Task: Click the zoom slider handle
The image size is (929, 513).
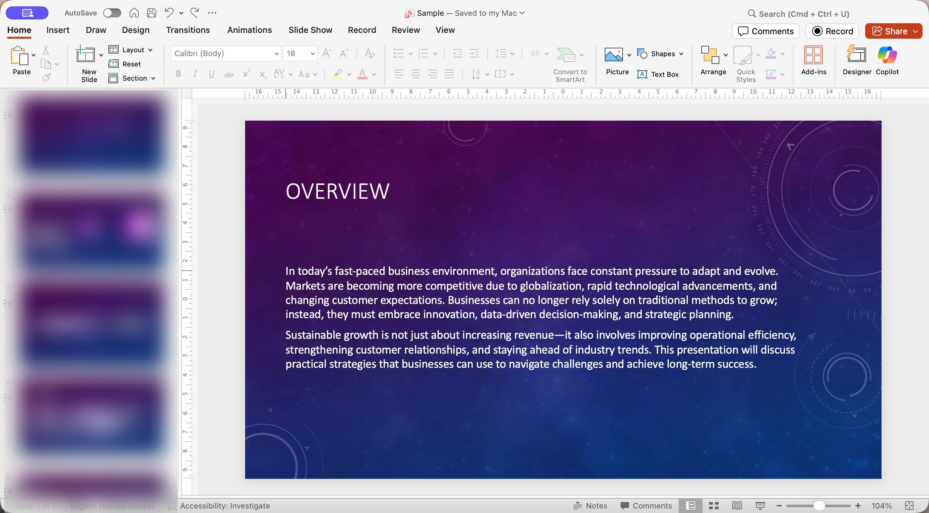Action: pos(819,506)
